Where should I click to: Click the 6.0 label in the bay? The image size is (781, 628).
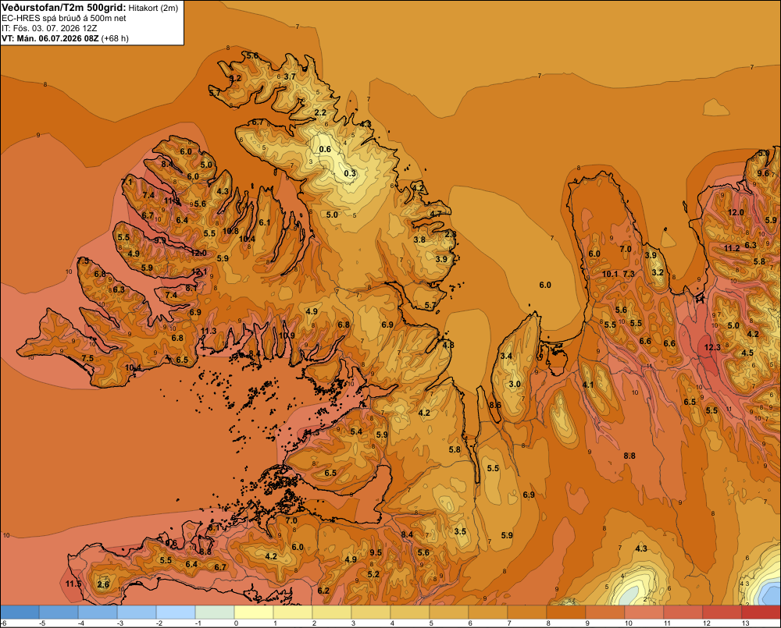[545, 286]
